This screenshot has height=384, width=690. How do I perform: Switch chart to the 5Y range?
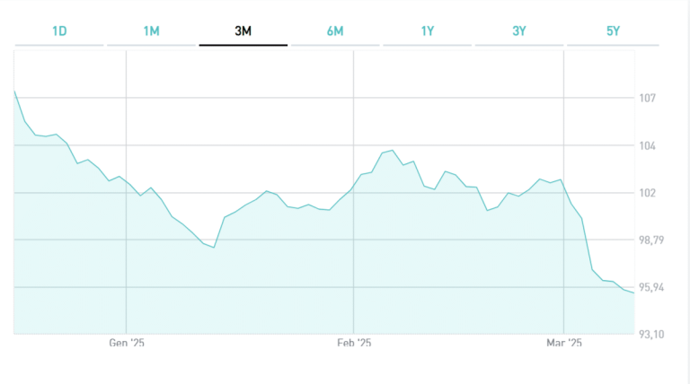[613, 31]
